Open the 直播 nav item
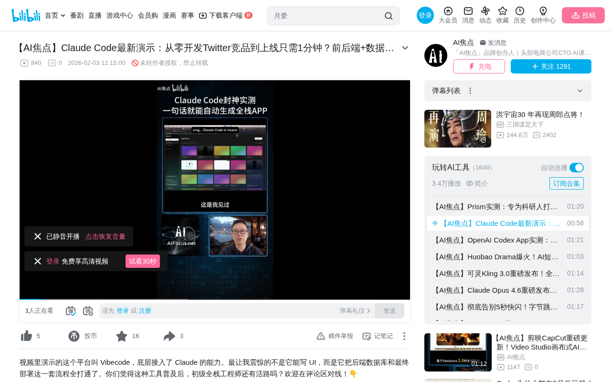 click(95, 15)
